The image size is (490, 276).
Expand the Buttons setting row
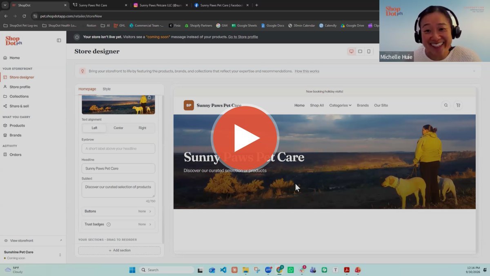[118, 211]
